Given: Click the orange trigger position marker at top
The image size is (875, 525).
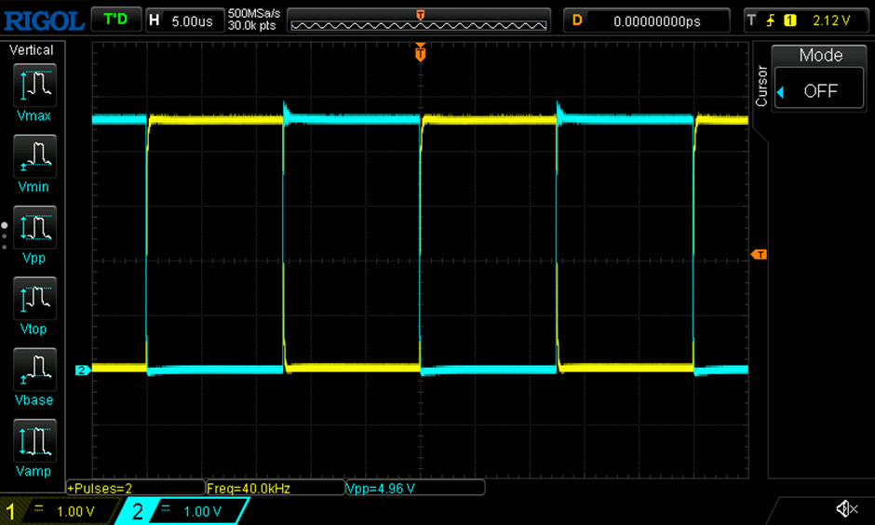Looking at the screenshot, I should click(420, 52).
